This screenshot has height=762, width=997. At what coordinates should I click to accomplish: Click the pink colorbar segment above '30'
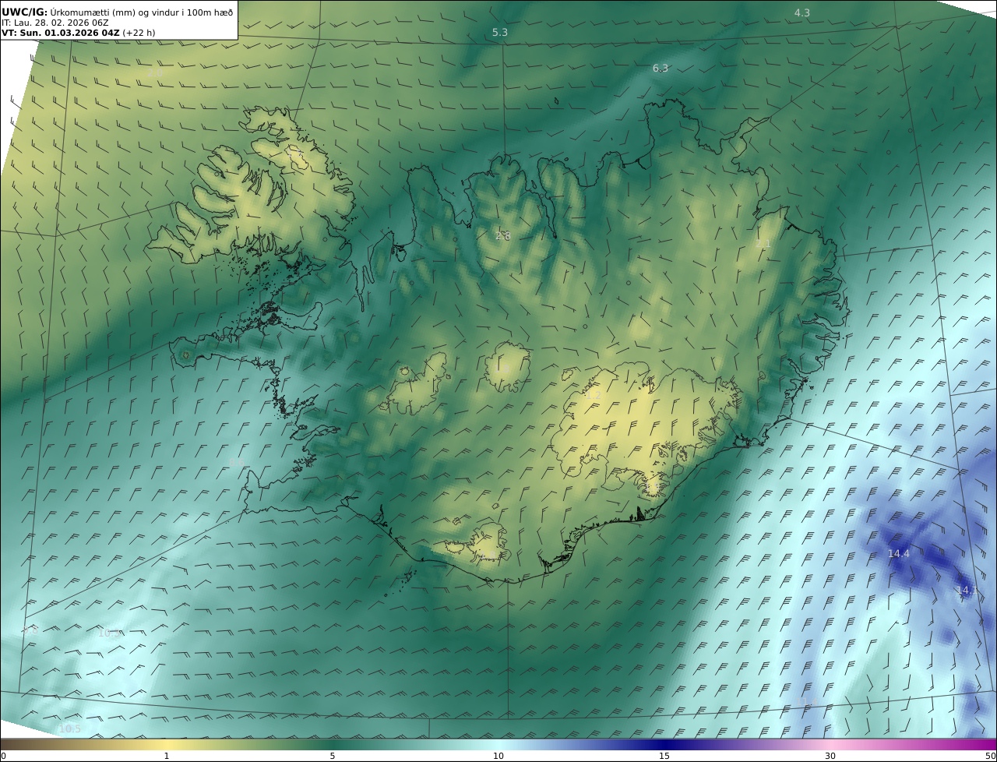830,744
